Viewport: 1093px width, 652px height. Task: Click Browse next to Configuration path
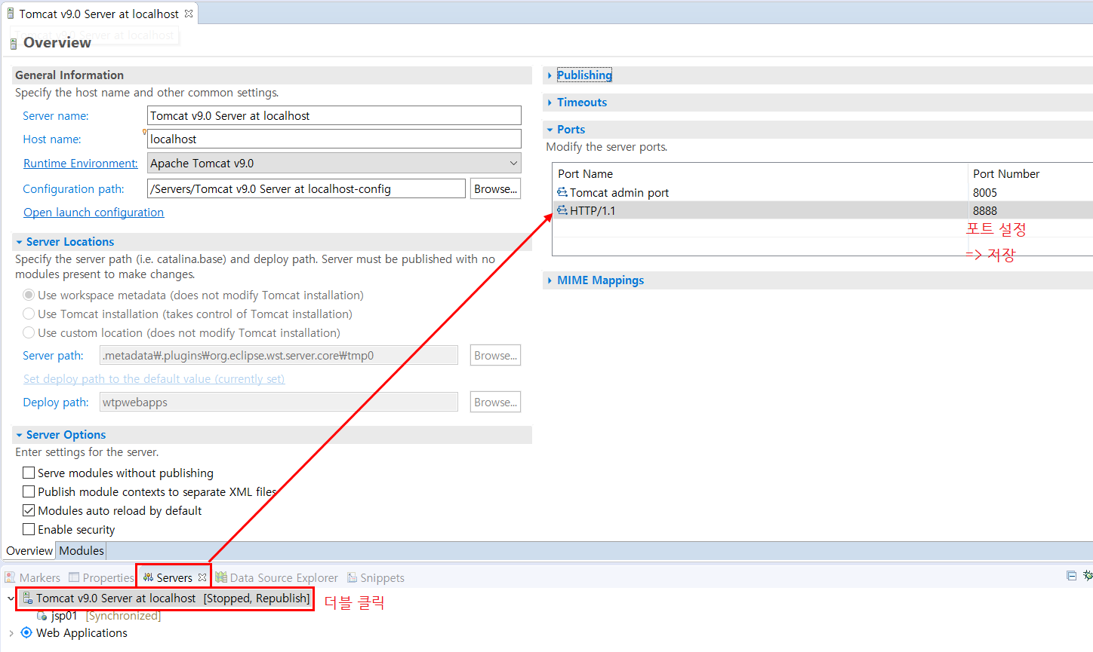pos(495,188)
